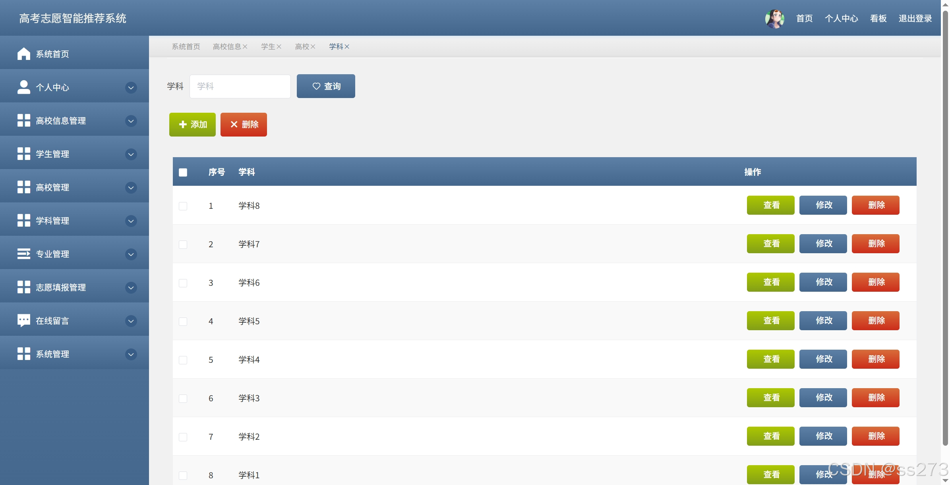Expand the 志愿填报管理 chevron arrow

[x=131, y=287]
